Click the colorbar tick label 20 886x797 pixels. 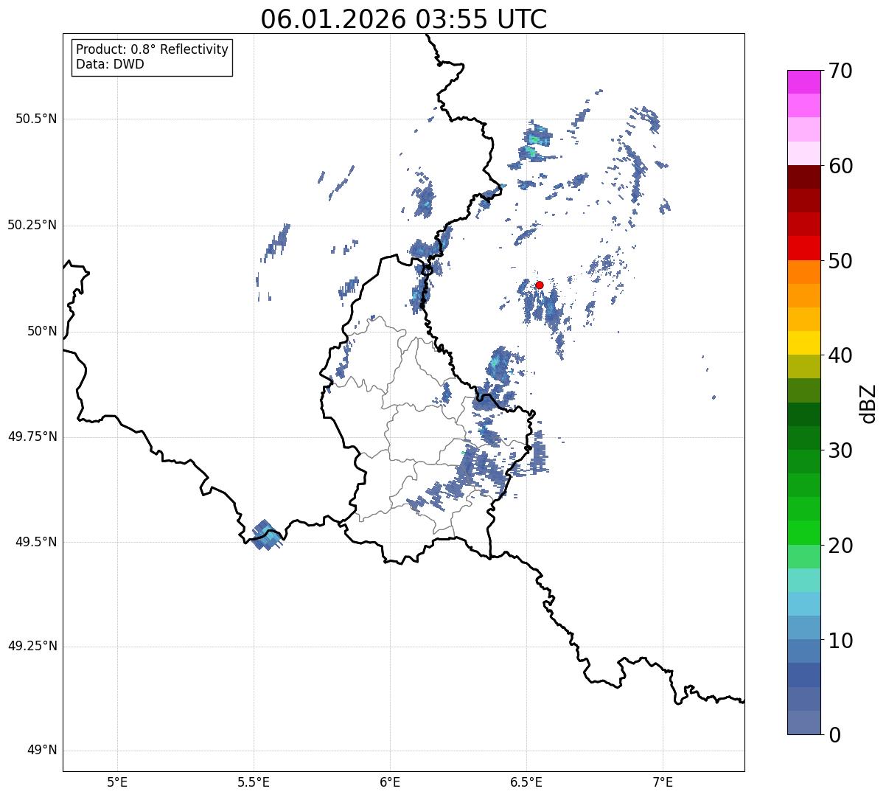point(840,546)
